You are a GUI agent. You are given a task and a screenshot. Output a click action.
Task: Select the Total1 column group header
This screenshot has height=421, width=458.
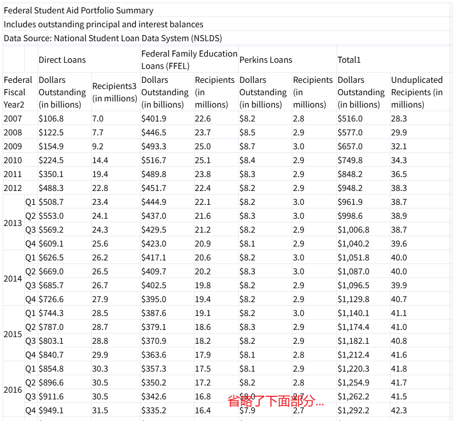[x=349, y=60]
